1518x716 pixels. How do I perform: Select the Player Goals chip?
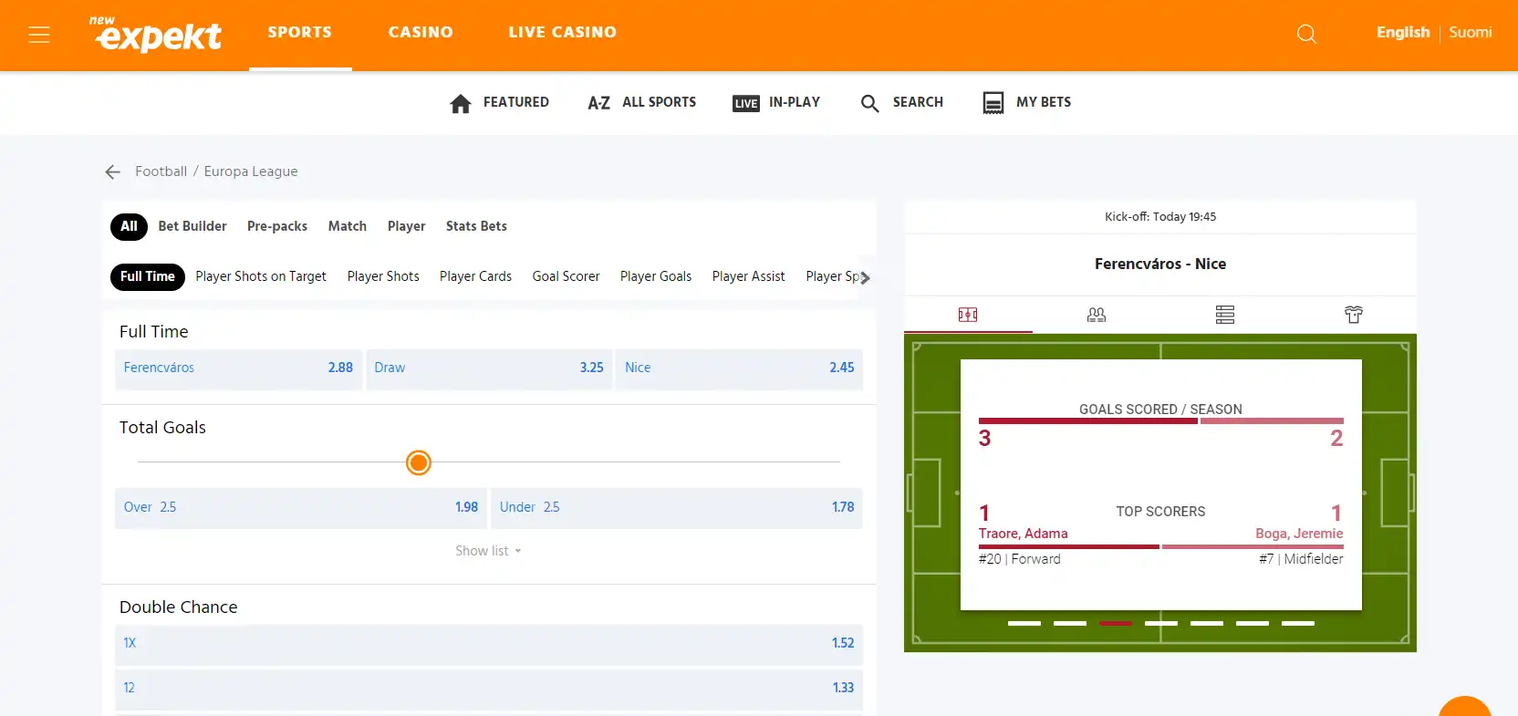pos(656,276)
